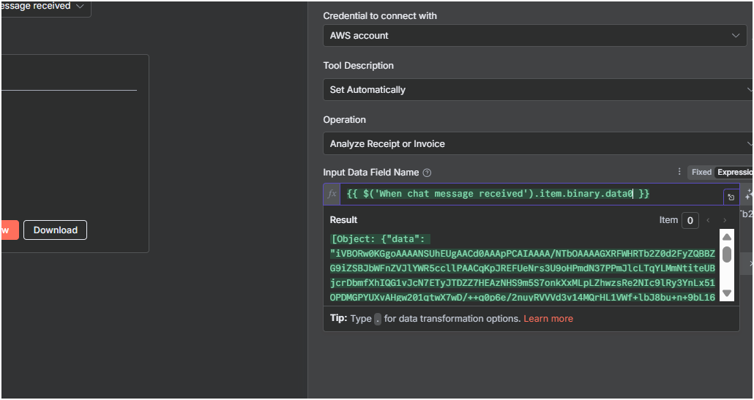Go to the next result item arrow

coord(725,220)
